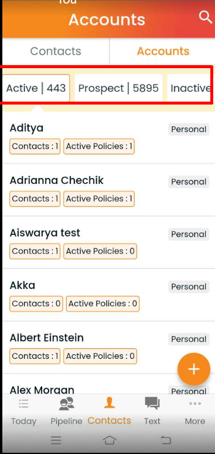Open the More three-dots icon
215x454 pixels.
(x=195, y=403)
